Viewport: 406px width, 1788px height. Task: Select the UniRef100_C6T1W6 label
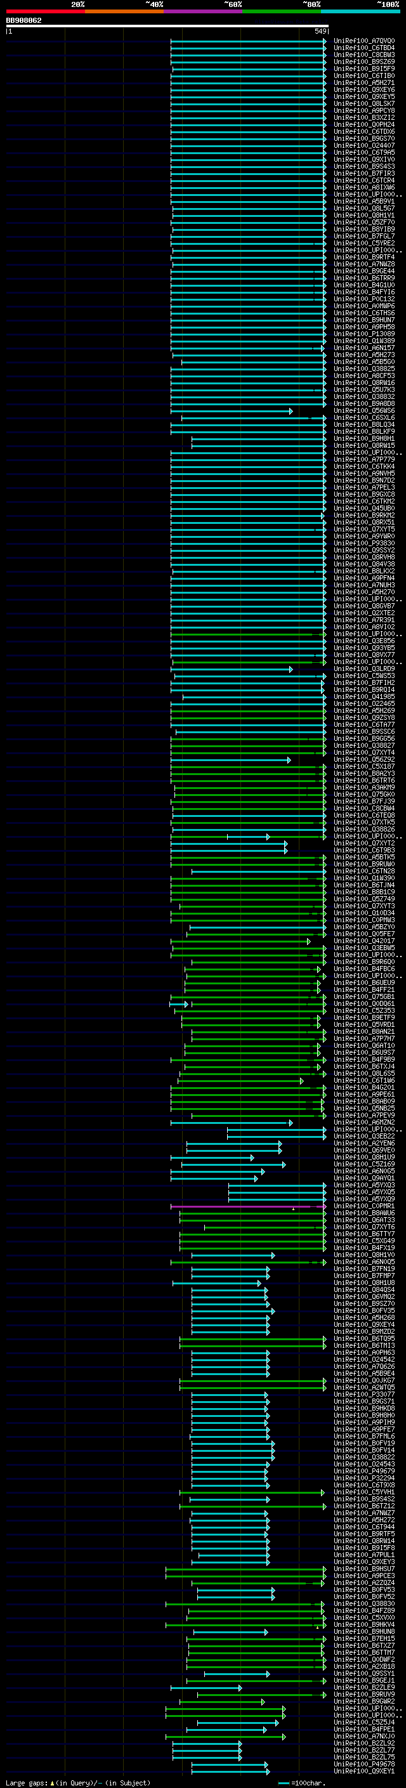point(363,1081)
